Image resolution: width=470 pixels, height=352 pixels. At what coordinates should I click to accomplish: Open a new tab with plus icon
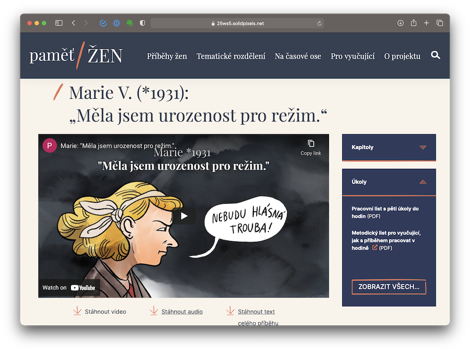[427, 23]
